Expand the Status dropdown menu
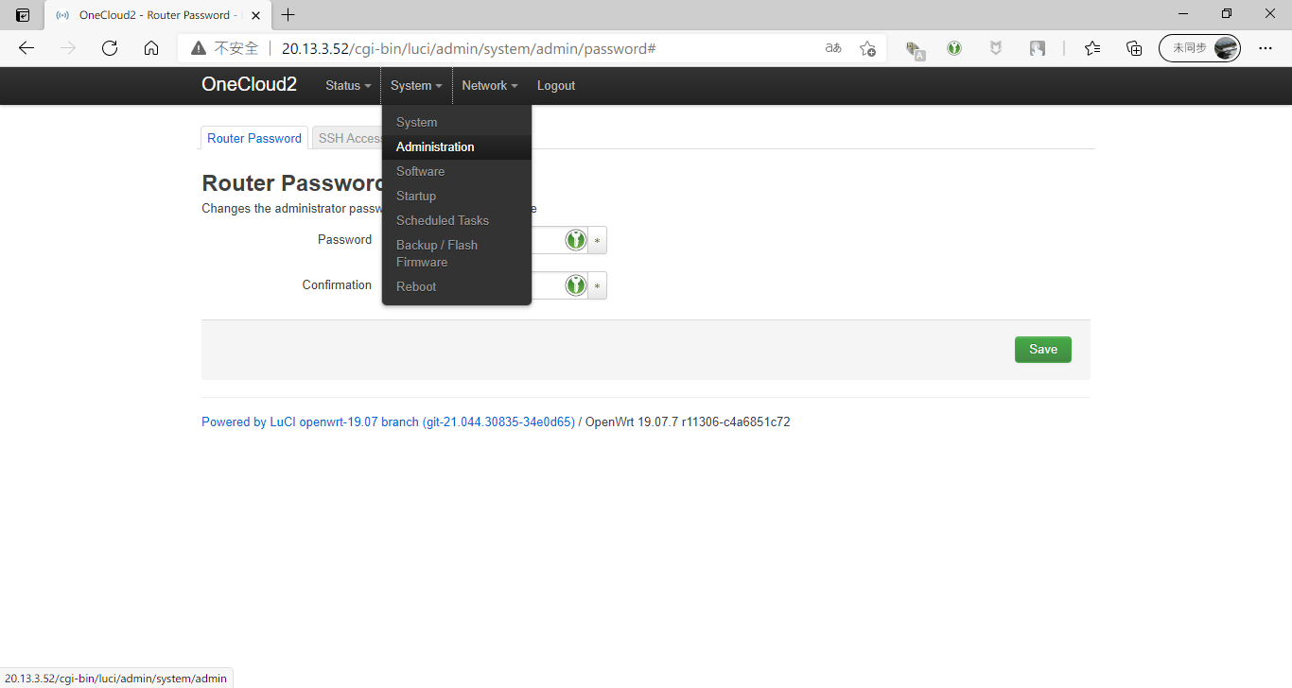This screenshot has height=688, width=1292. [x=348, y=86]
